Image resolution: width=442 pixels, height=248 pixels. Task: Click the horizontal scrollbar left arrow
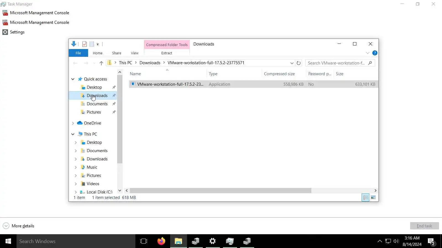[127, 190]
